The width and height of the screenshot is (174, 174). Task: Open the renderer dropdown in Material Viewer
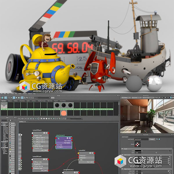coord(126,98)
